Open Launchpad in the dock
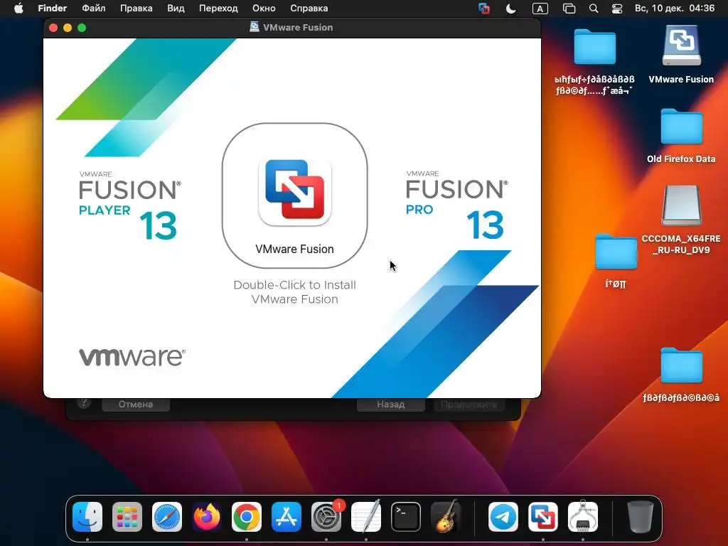 point(127,517)
